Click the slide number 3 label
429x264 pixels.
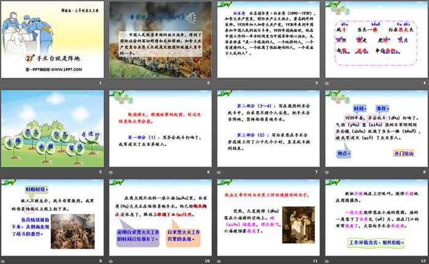tap(317, 83)
